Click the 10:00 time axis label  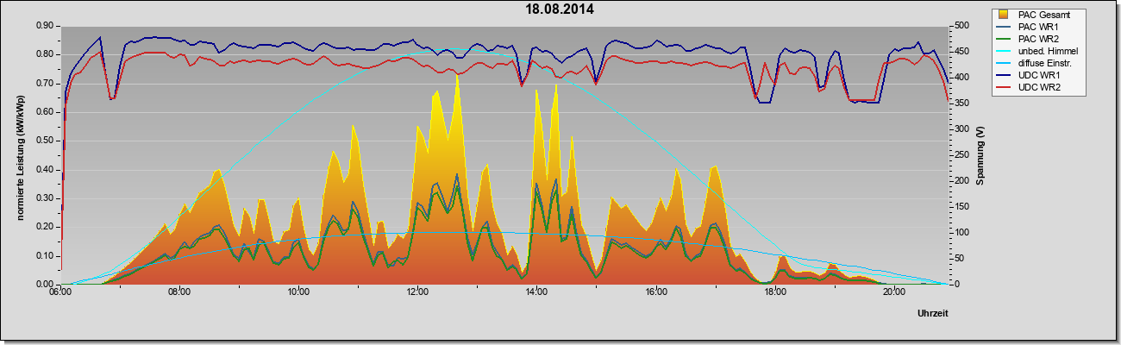click(298, 291)
